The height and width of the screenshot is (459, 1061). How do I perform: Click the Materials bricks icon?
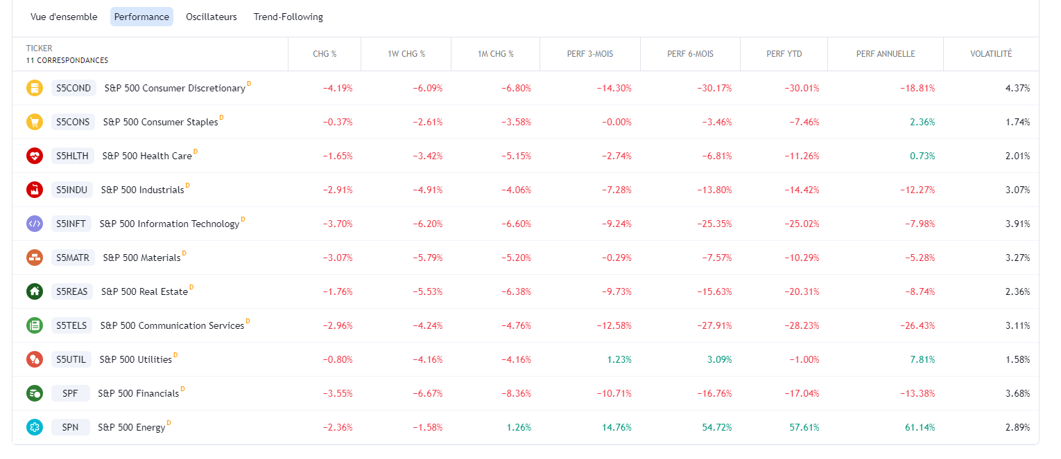coord(35,258)
